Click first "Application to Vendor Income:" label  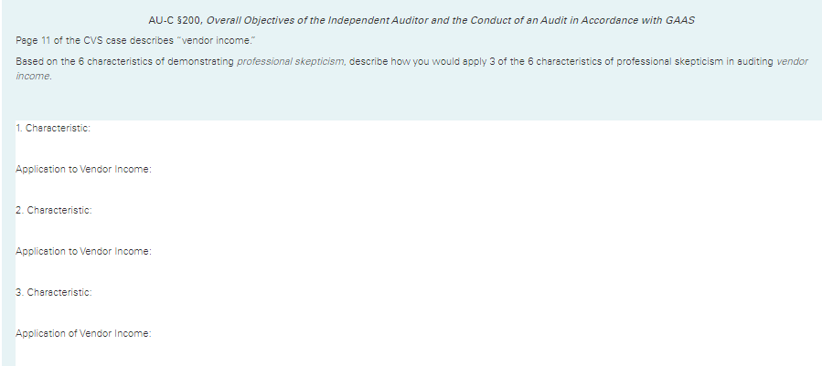click(x=83, y=169)
